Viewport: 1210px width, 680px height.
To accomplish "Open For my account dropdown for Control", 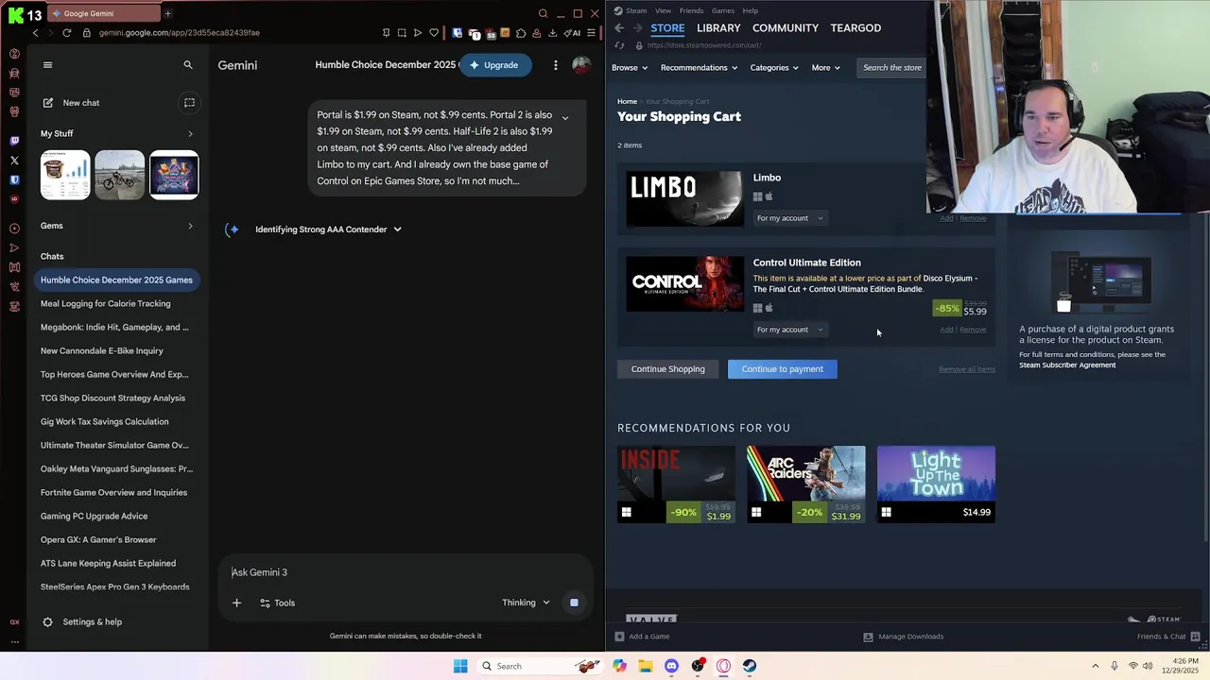I will 789,330.
